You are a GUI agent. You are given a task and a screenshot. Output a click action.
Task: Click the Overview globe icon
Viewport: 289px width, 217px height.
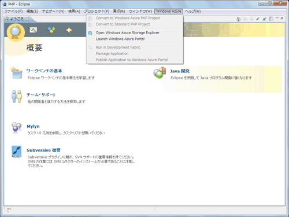[16, 32]
